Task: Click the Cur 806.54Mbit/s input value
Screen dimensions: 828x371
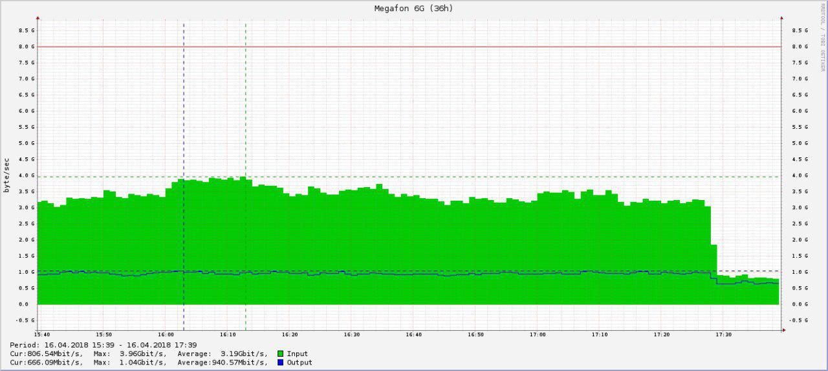Action: point(47,354)
